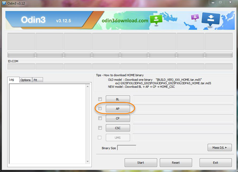This screenshot has height=172, width=238.
Task: Click the odin3download.com banner text
Action: click(125, 21)
